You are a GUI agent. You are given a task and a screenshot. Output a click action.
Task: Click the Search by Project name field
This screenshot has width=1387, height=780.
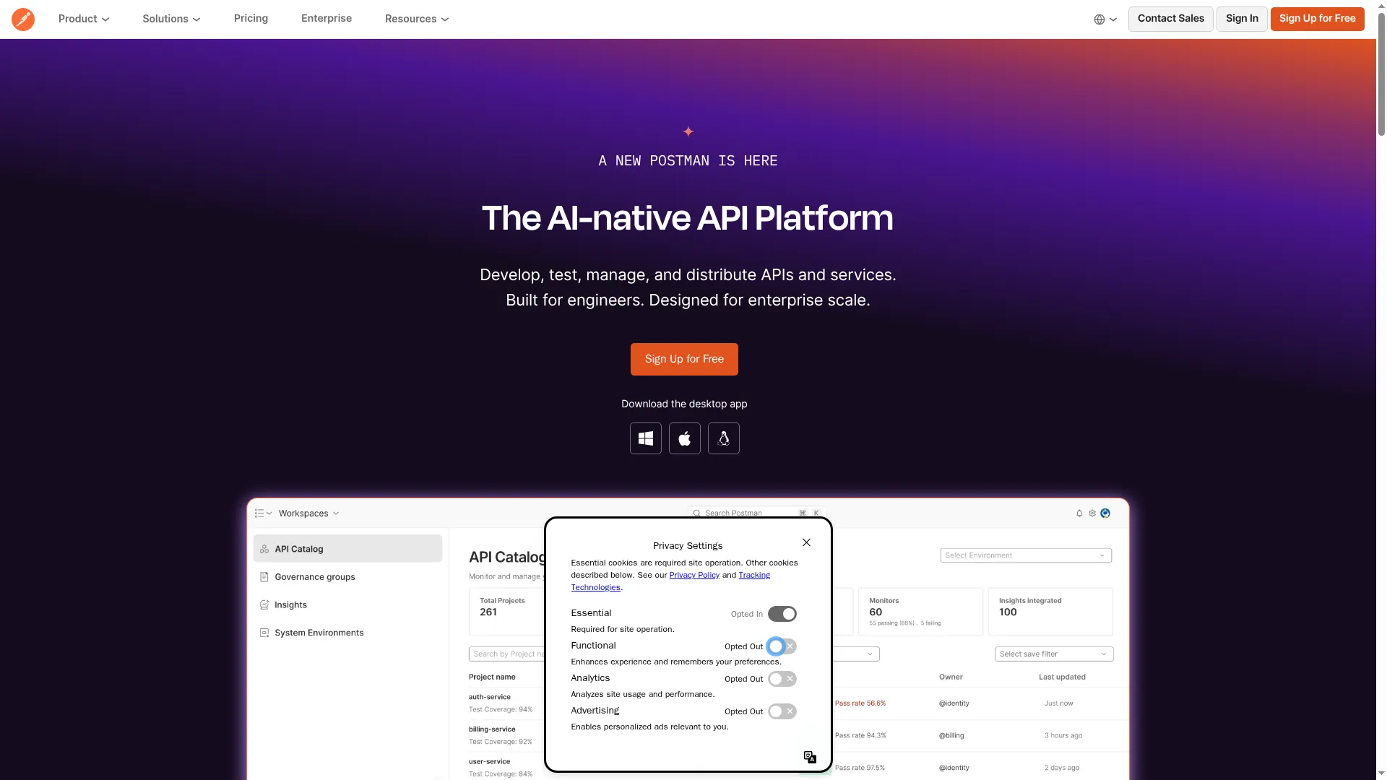click(x=507, y=654)
